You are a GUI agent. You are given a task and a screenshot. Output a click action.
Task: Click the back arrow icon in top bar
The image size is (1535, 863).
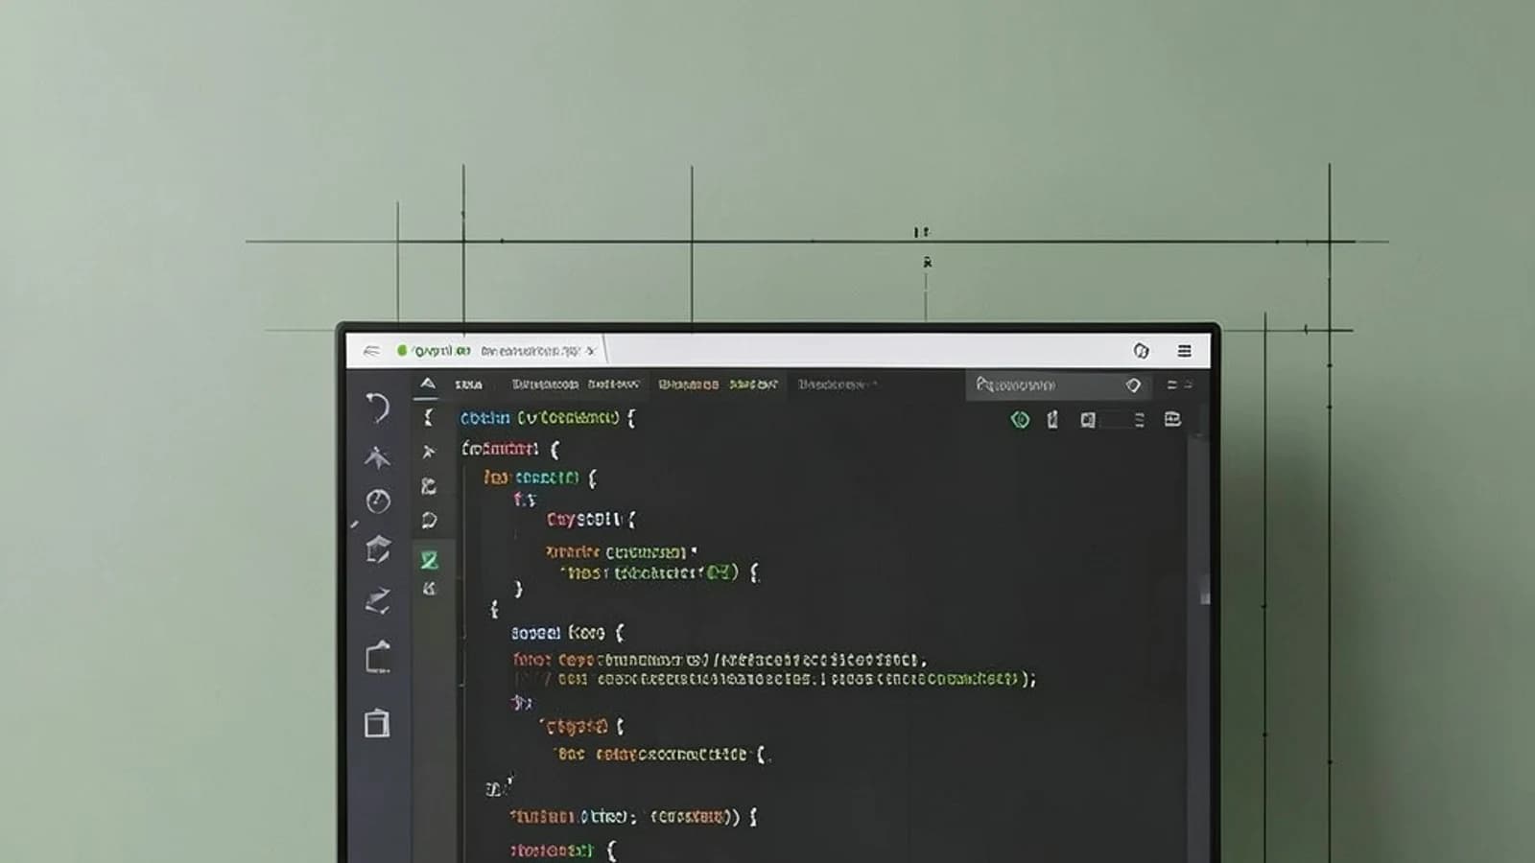[x=371, y=351]
